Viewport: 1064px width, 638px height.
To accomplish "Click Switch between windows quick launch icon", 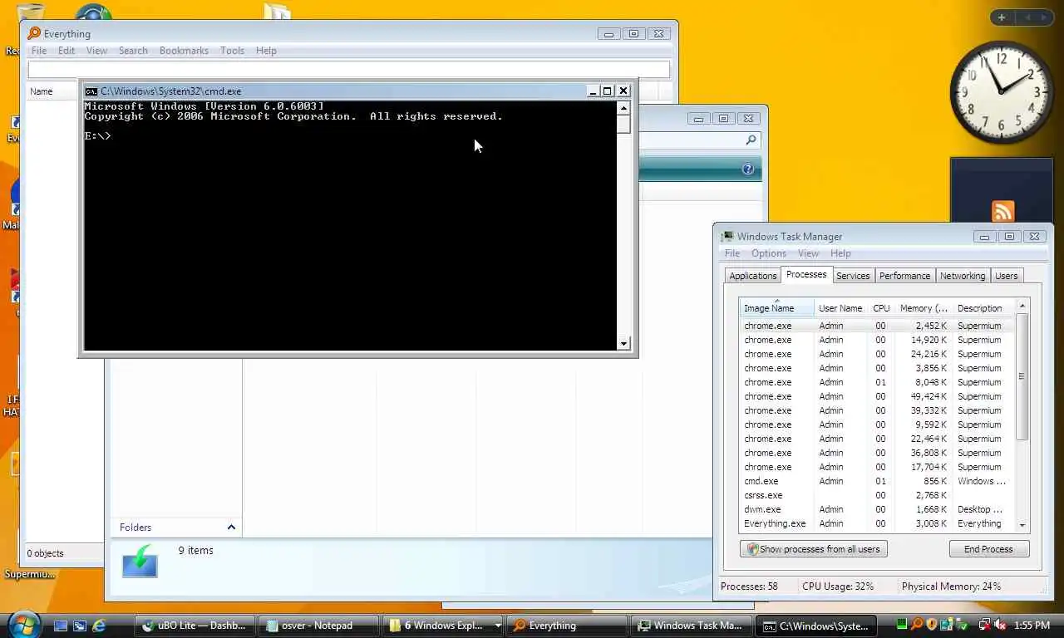I will click(x=80, y=626).
